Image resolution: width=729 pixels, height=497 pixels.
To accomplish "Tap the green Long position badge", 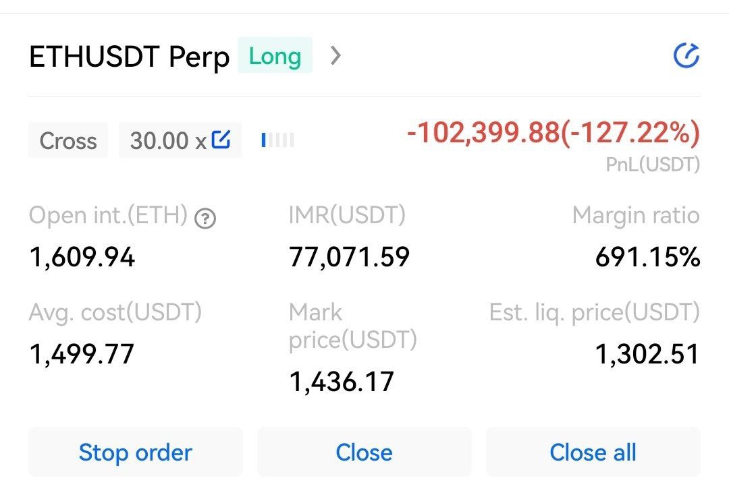I will 275,55.
